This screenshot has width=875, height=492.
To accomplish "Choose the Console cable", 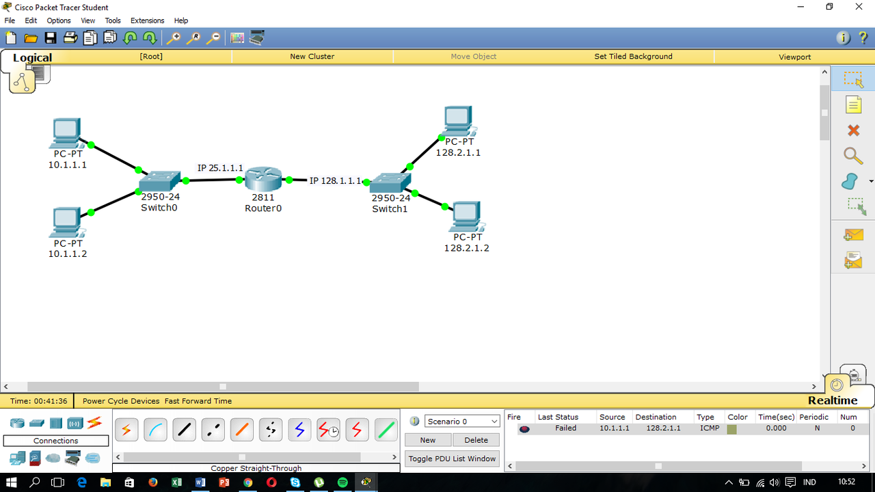I will coord(156,430).
